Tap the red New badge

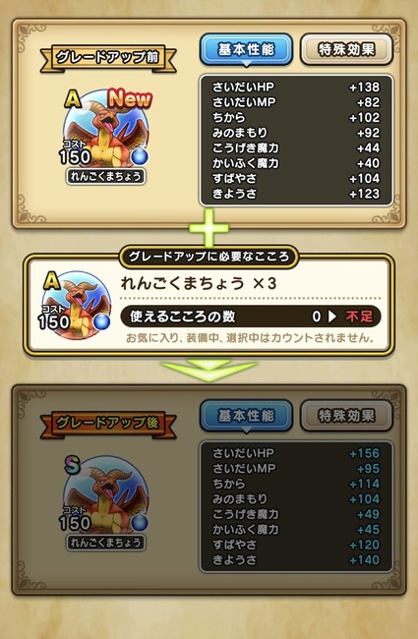pos(130,98)
